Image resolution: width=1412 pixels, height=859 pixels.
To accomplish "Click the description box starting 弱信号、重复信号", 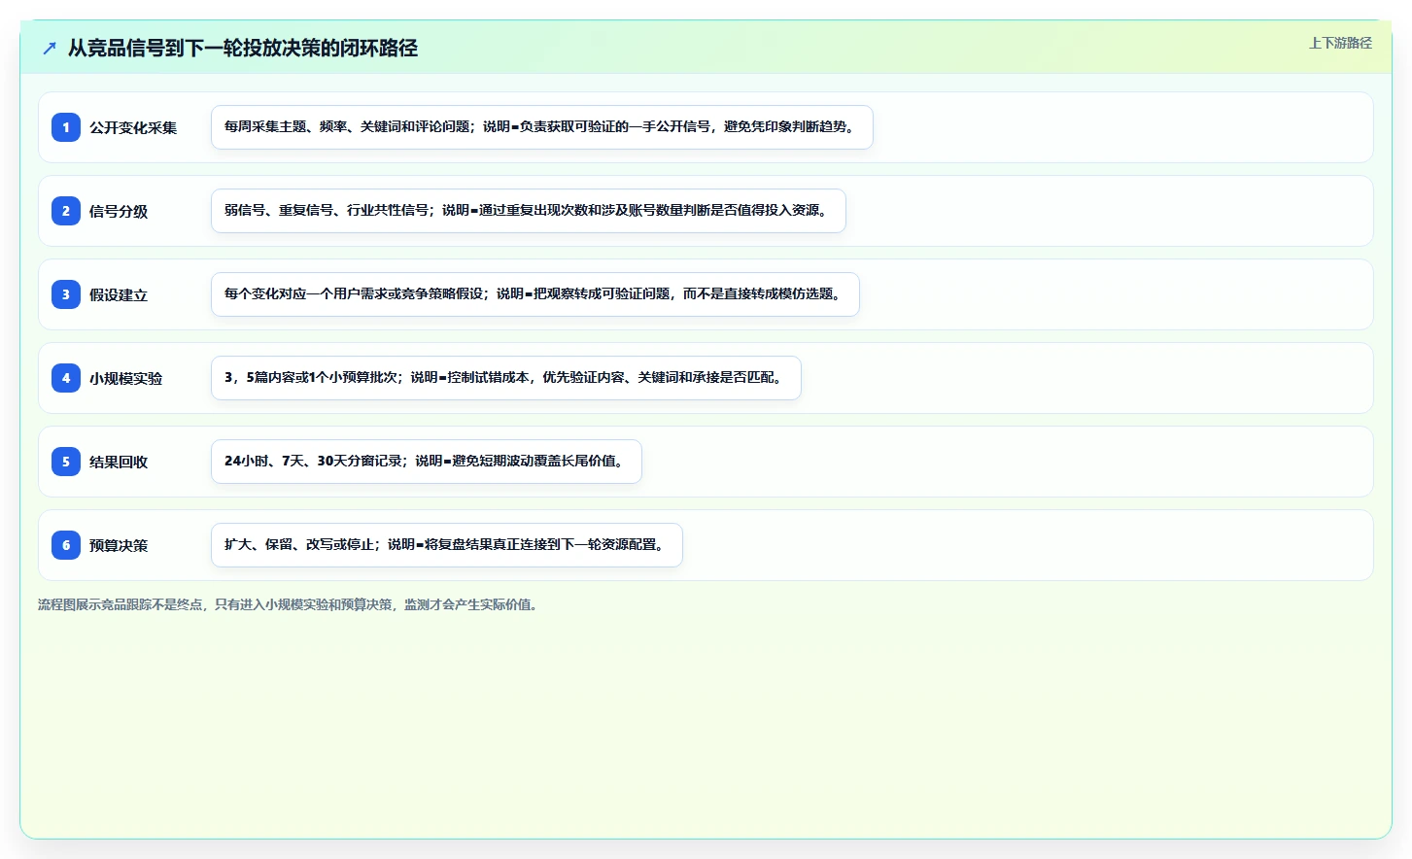I will [x=529, y=211].
